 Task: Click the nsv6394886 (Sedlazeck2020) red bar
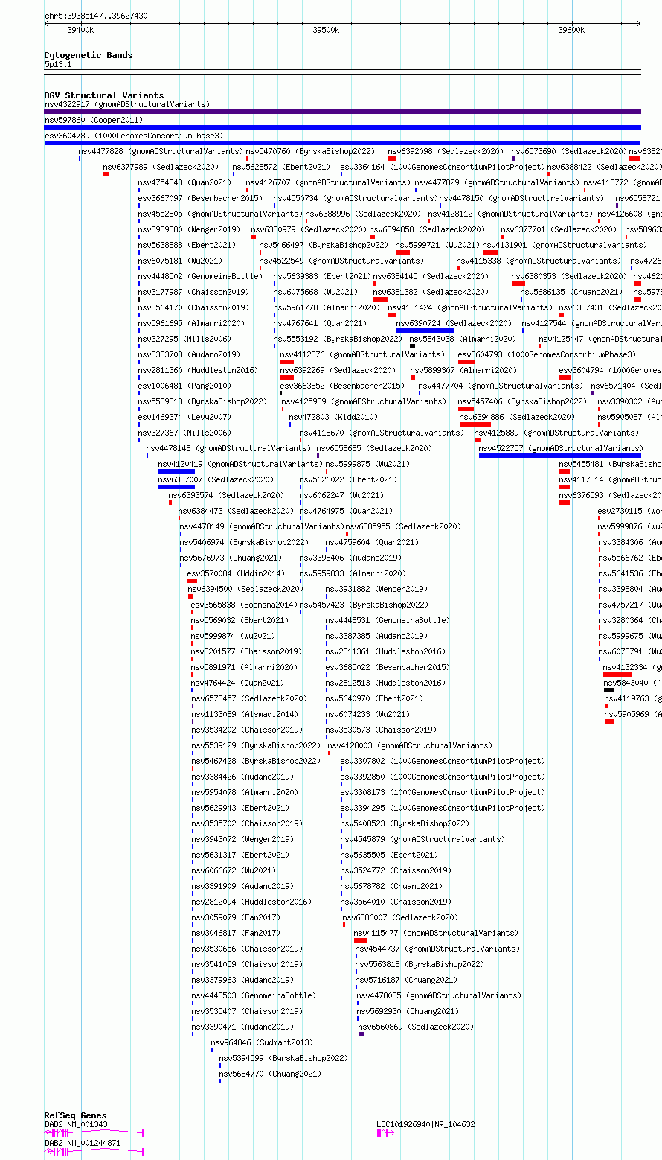click(x=475, y=424)
